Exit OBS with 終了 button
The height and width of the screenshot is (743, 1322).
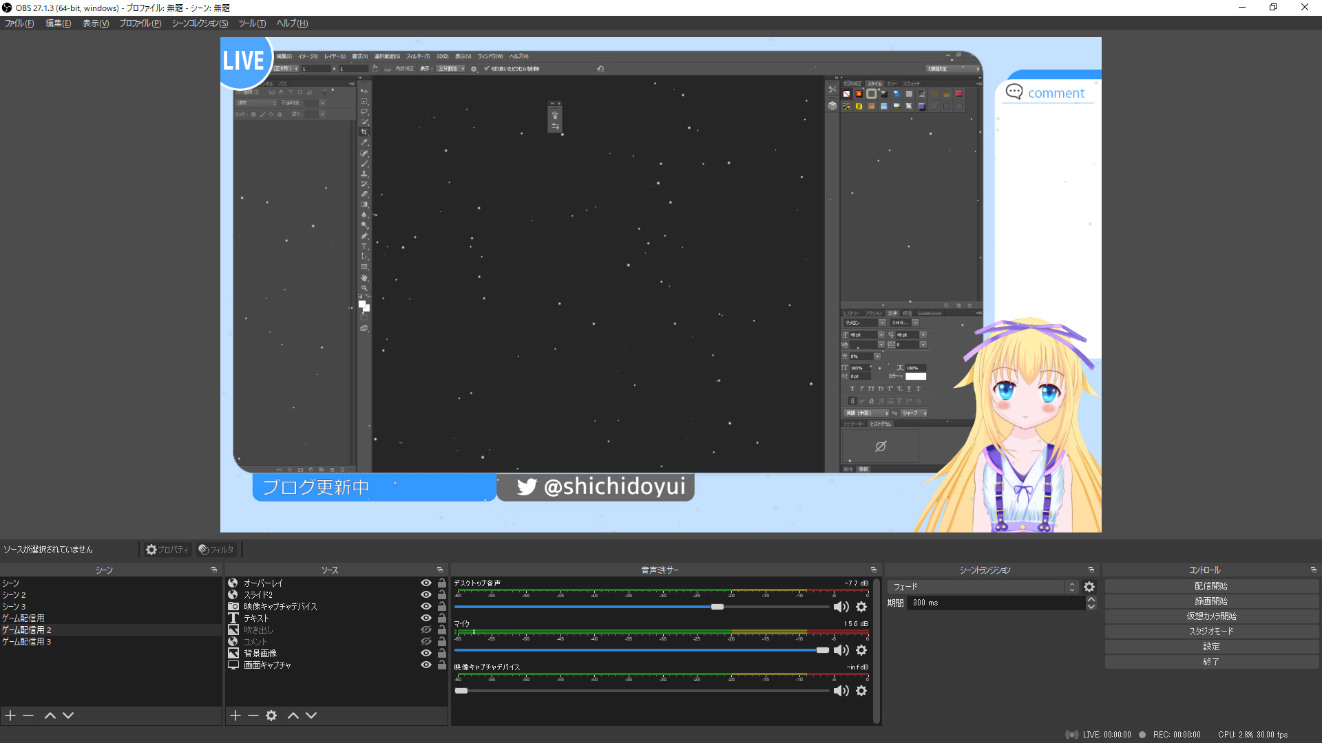tap(1212, 662)
